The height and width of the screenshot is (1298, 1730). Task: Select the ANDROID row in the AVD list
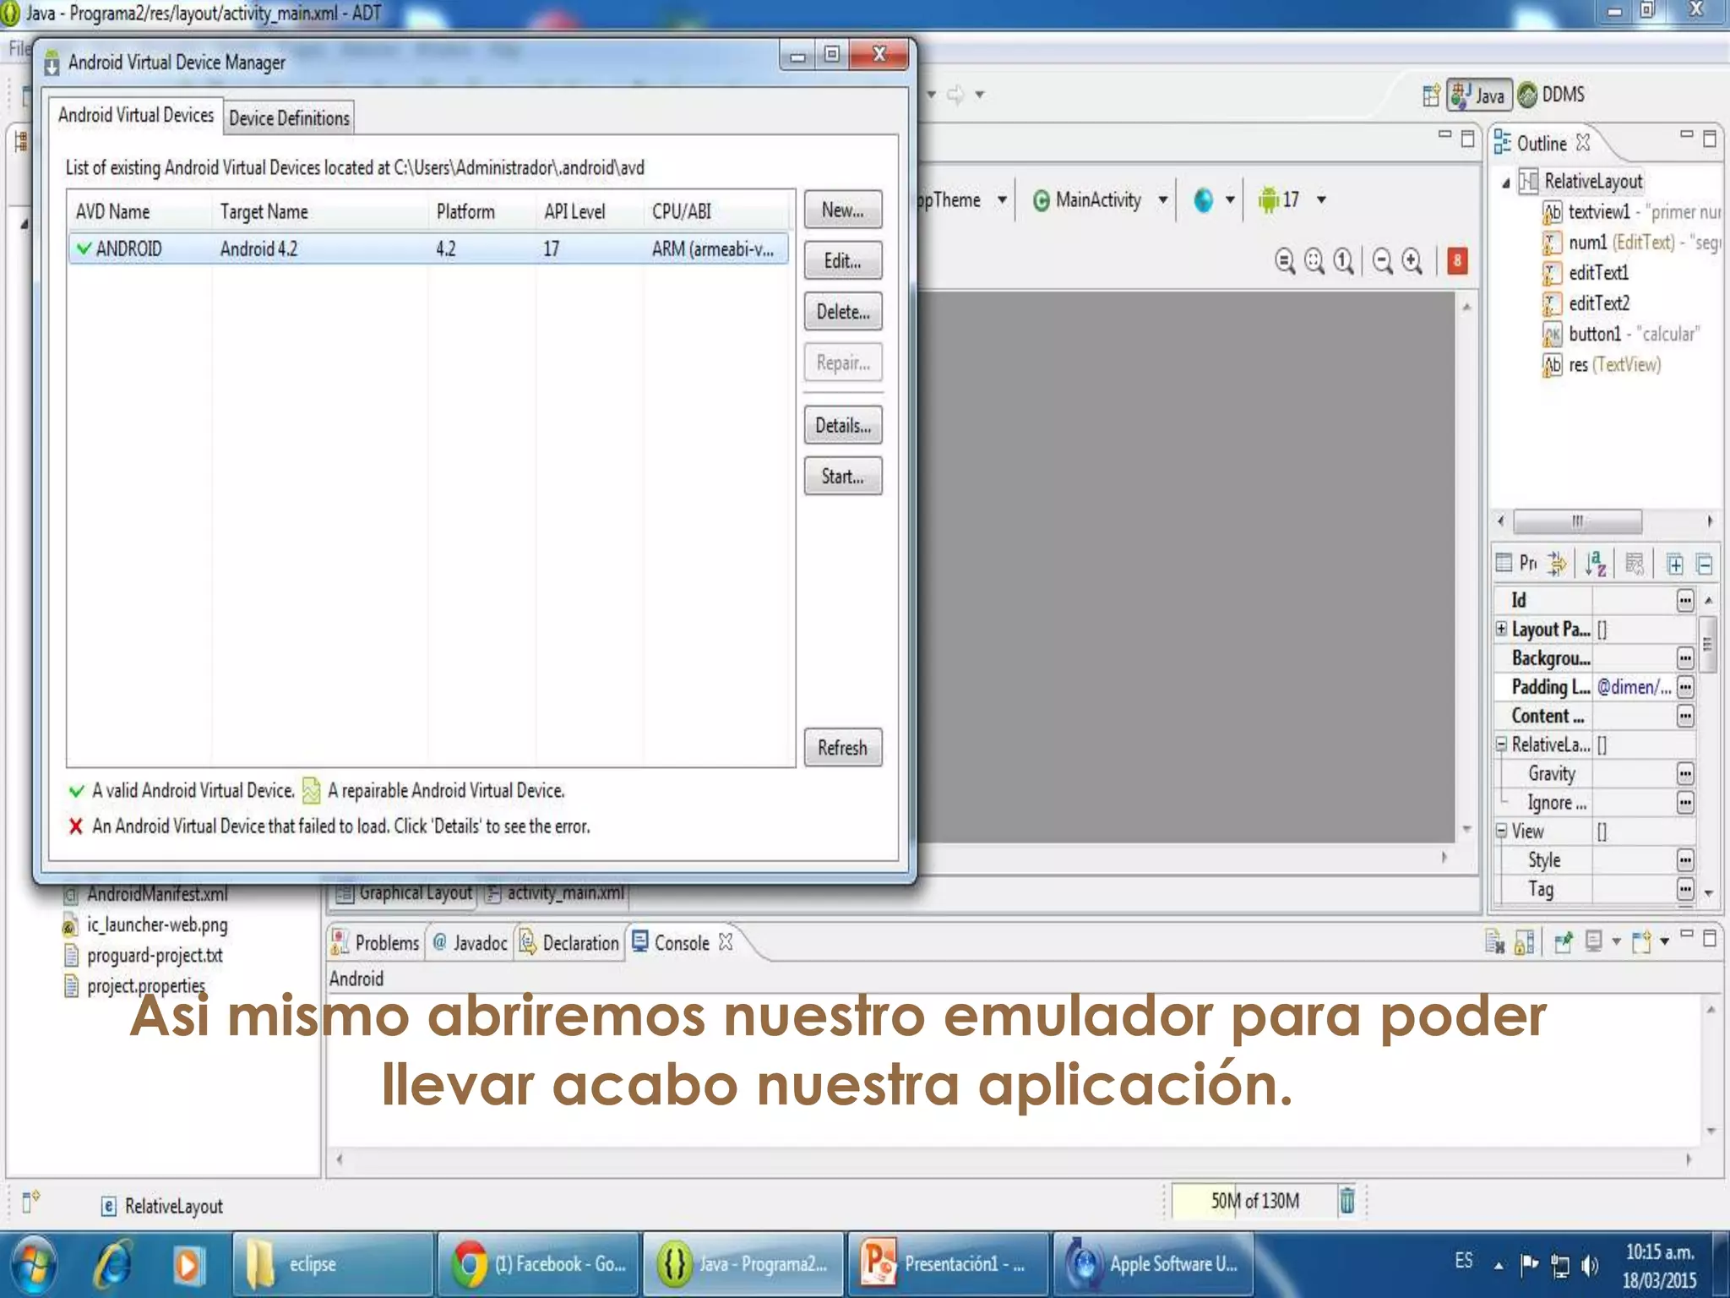[428, 248]
